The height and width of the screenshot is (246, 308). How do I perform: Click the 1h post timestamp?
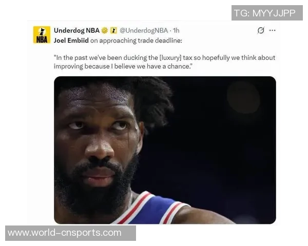176,30
